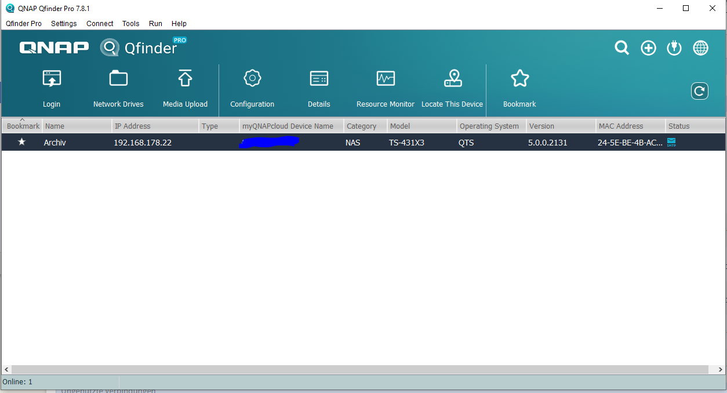
Task: Click the MAC address 24-5E-BE-4B-AC cell
Action: point(630,142)
